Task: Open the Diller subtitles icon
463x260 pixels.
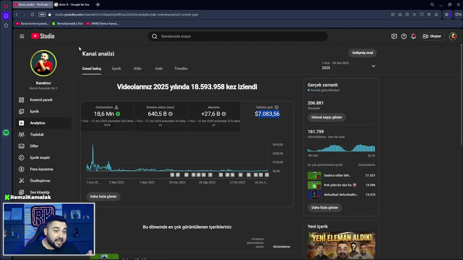Action: (22, 146)
